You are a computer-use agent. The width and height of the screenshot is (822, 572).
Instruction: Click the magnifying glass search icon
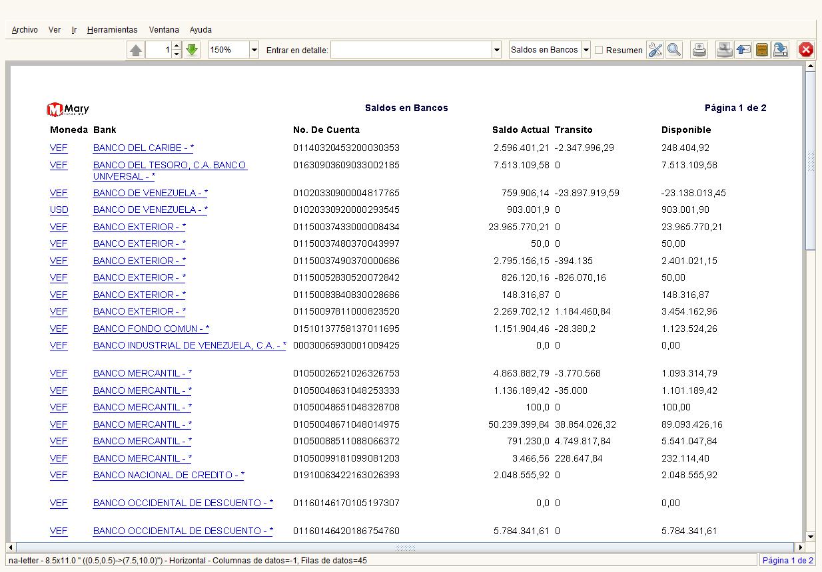coord(674,50)
